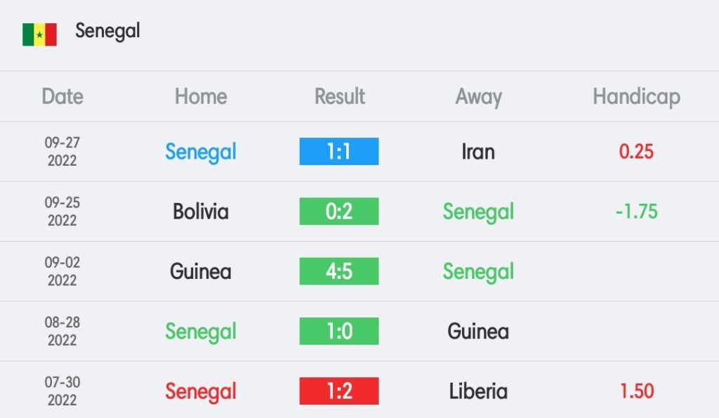Open the blue 1:1 result badge
719x418 pixels.
[339, 151]
